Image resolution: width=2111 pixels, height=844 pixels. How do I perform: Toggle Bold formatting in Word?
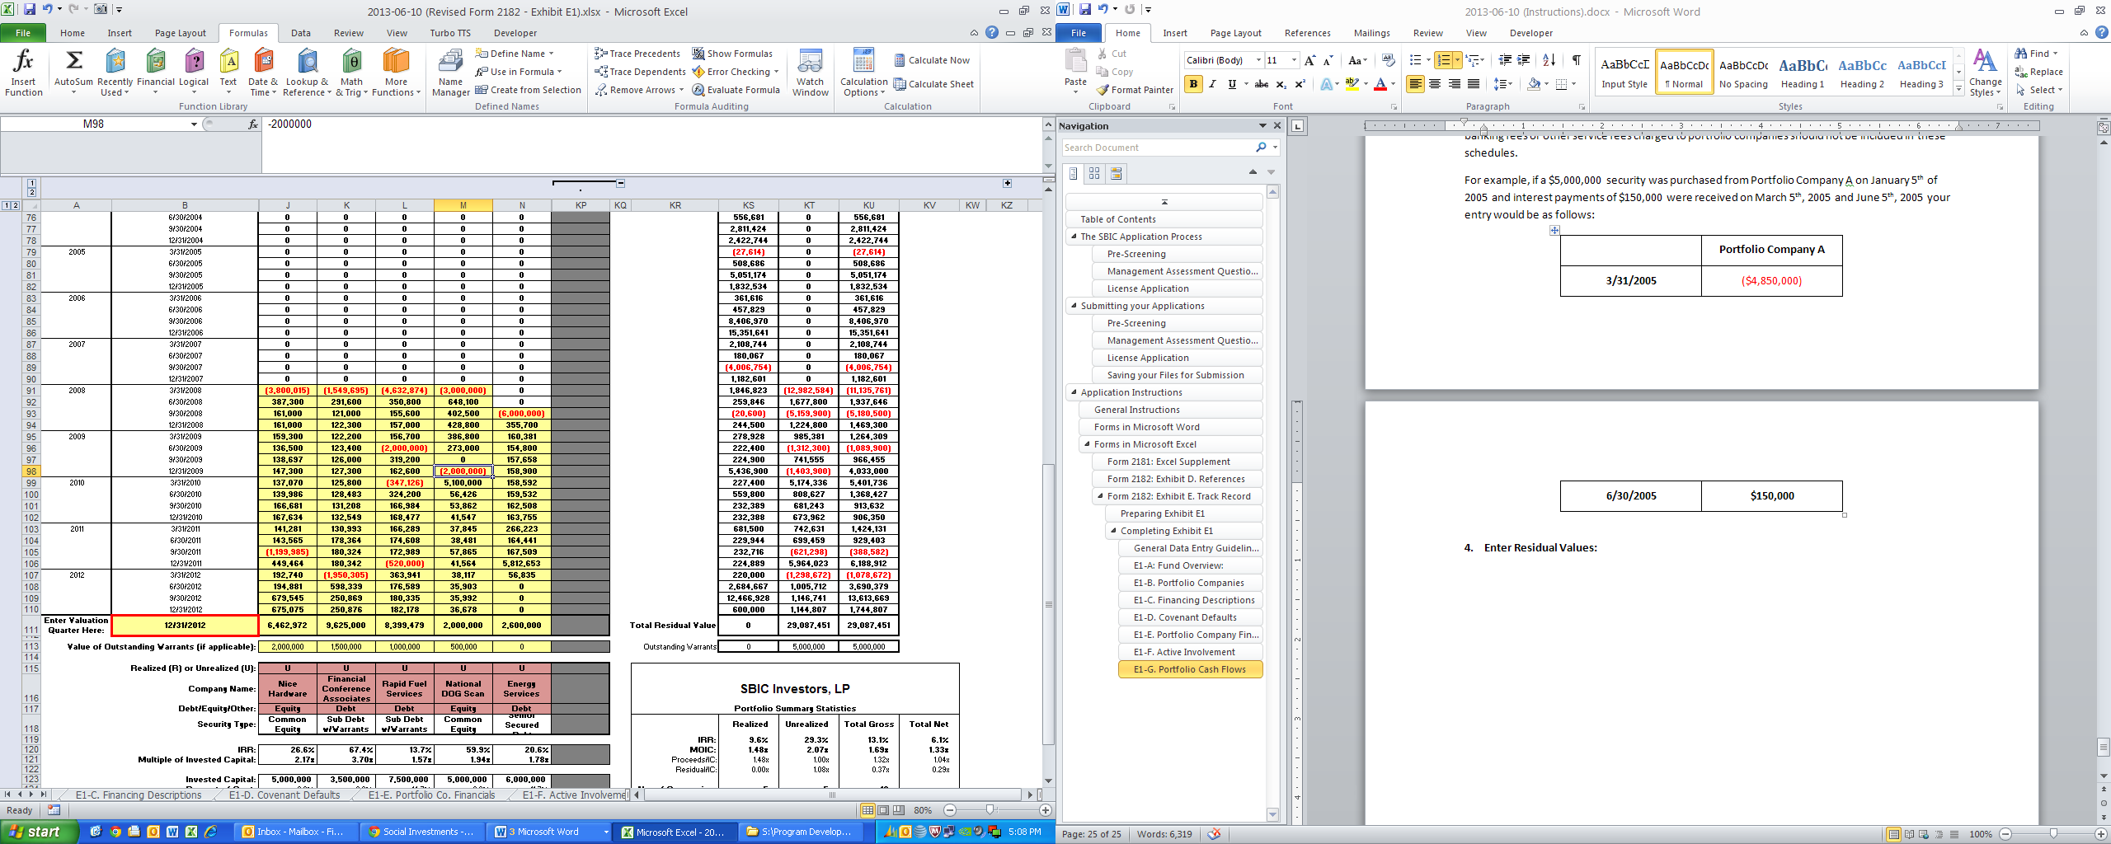pyautogui.click(x=1193, y=84)
